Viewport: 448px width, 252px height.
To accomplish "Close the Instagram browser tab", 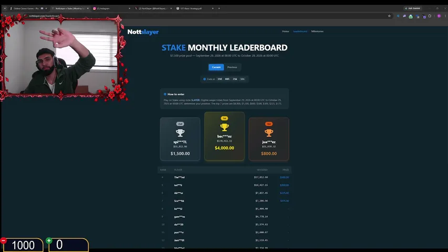I will coord(129,8).
